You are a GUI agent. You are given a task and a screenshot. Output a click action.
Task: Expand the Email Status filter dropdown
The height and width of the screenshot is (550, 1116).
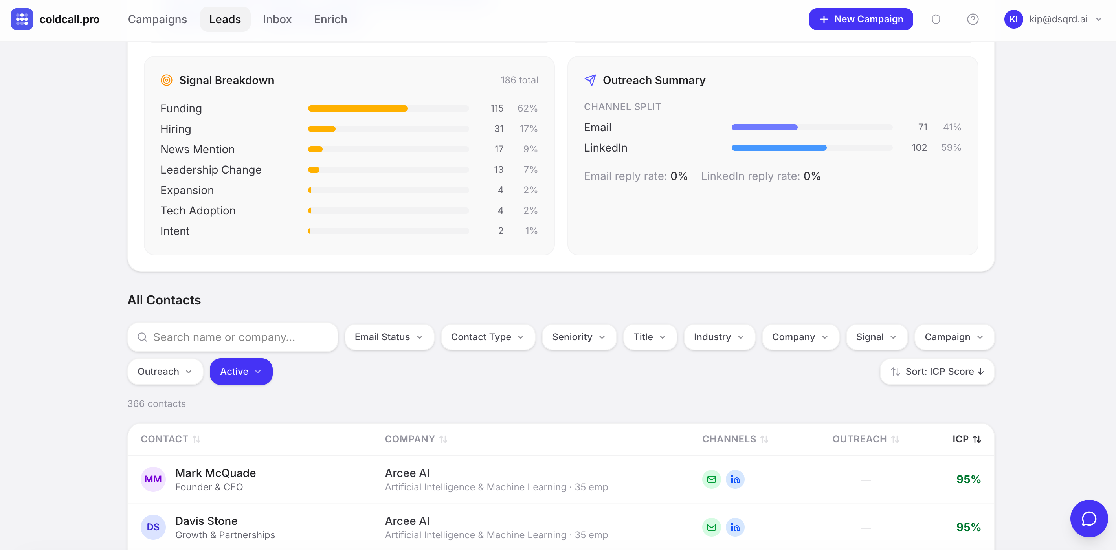(x=389, y=337)
